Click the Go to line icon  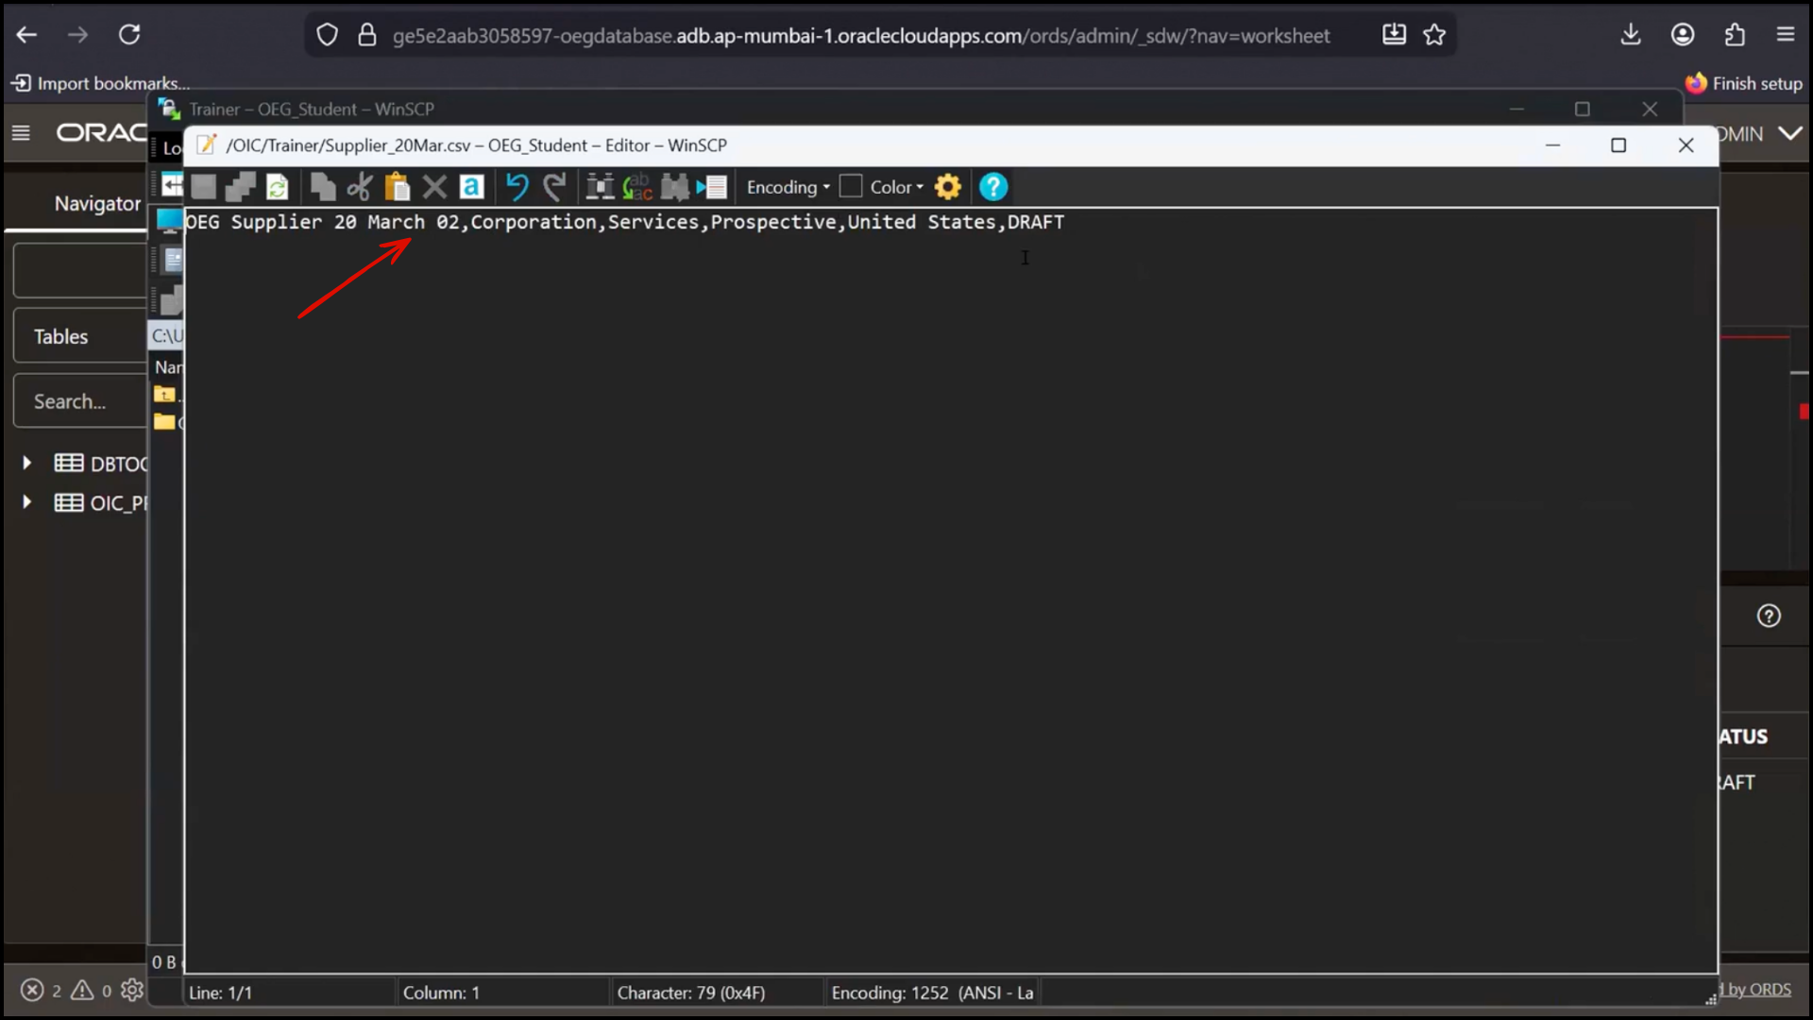[x=712, y=187]
